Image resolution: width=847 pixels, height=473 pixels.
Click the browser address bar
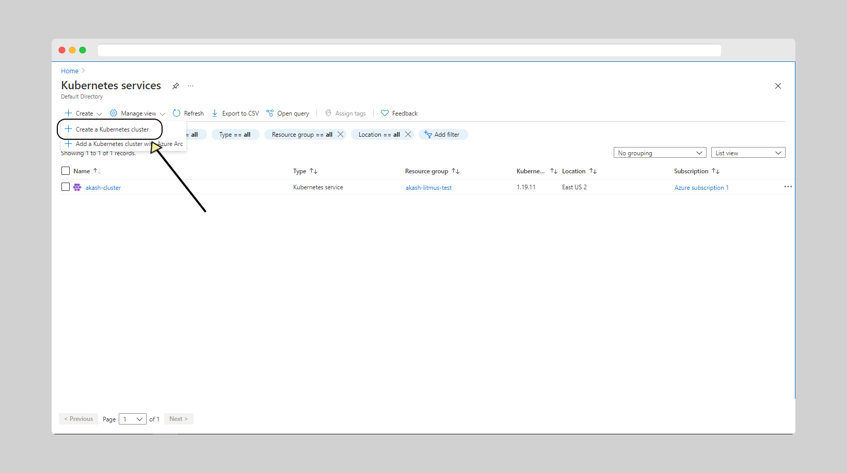coord(409,50)
